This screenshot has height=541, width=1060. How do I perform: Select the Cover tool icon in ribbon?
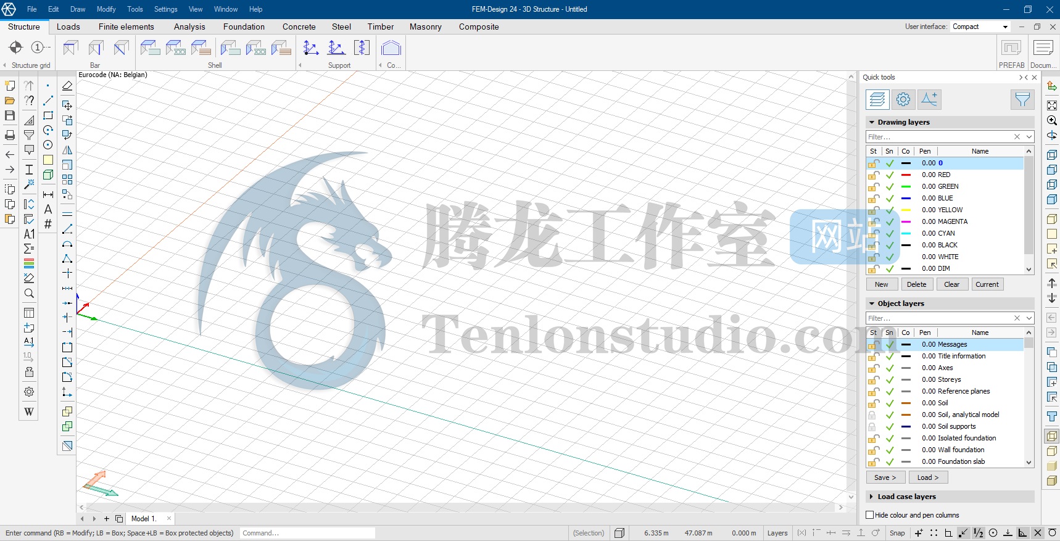click(391, 47)
